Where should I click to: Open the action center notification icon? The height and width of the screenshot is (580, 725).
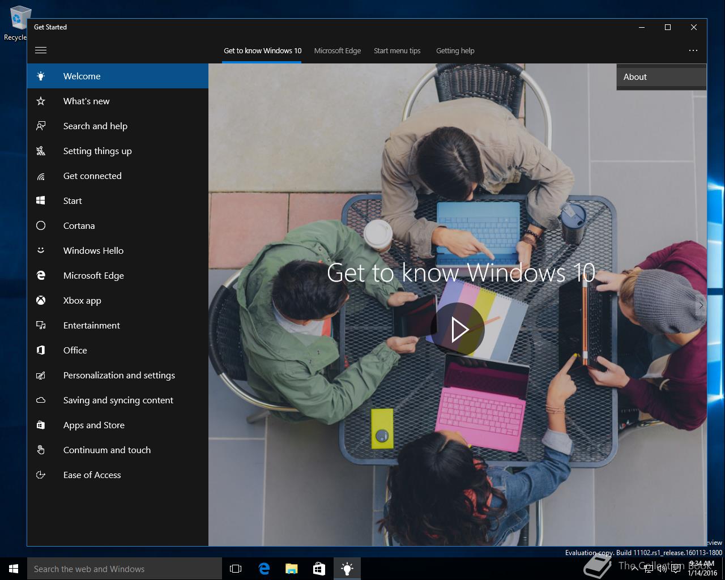click(x=676, y=569)
